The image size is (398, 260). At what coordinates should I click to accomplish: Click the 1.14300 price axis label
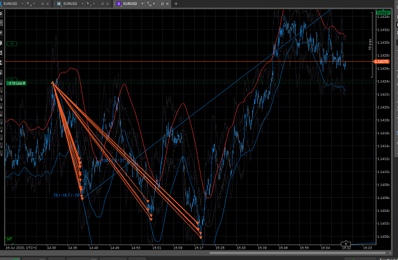click(x=383, y=43)
